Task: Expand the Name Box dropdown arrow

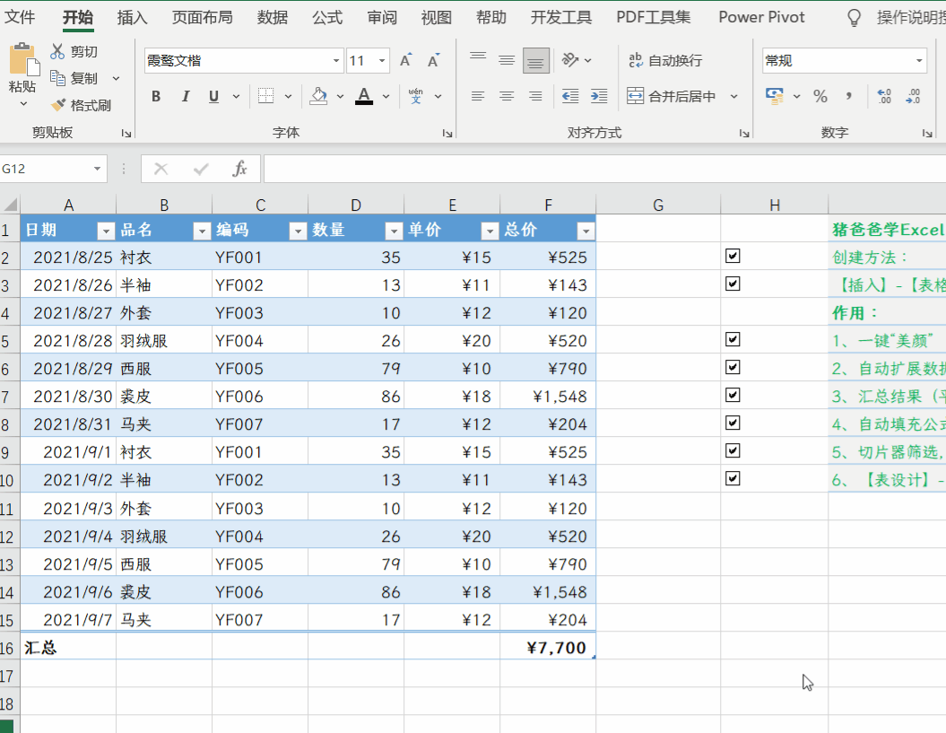Action: [x=97, y=169]
